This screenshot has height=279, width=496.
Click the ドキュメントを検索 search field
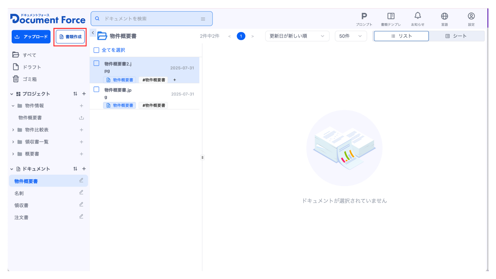pyautogui.click(x=151, y=19)
